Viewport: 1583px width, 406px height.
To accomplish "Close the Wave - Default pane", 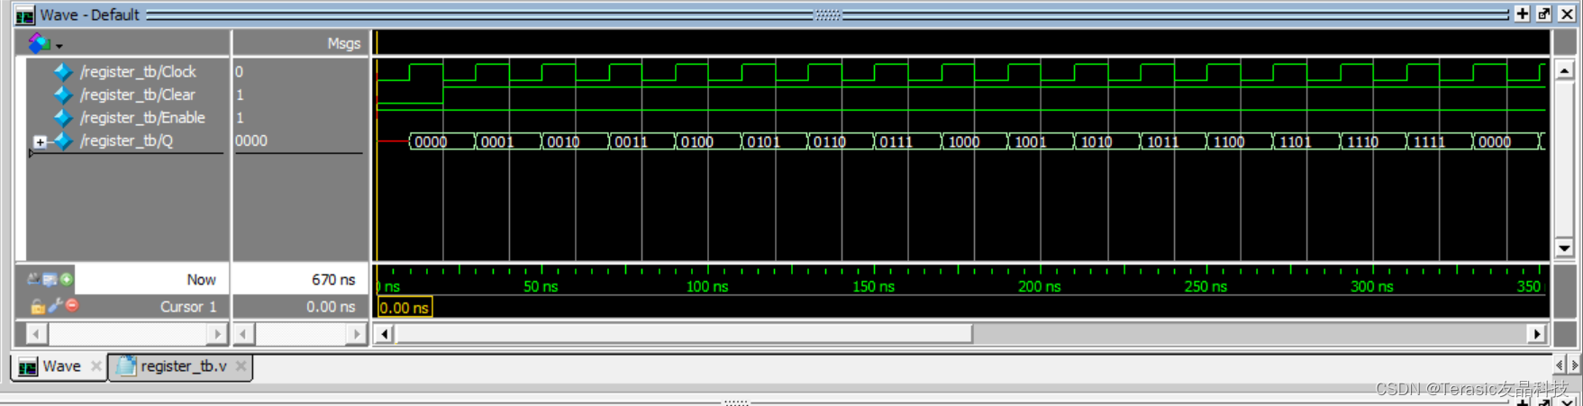I will tap(1567, 14).
